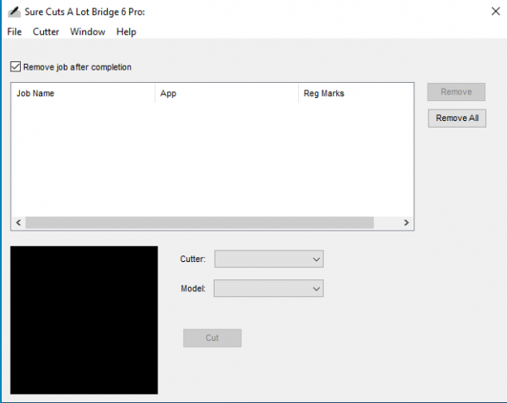Click the right scroll arrow of job list
The image size is (507, 403).
pyautogui.click(x=407, y=223)
